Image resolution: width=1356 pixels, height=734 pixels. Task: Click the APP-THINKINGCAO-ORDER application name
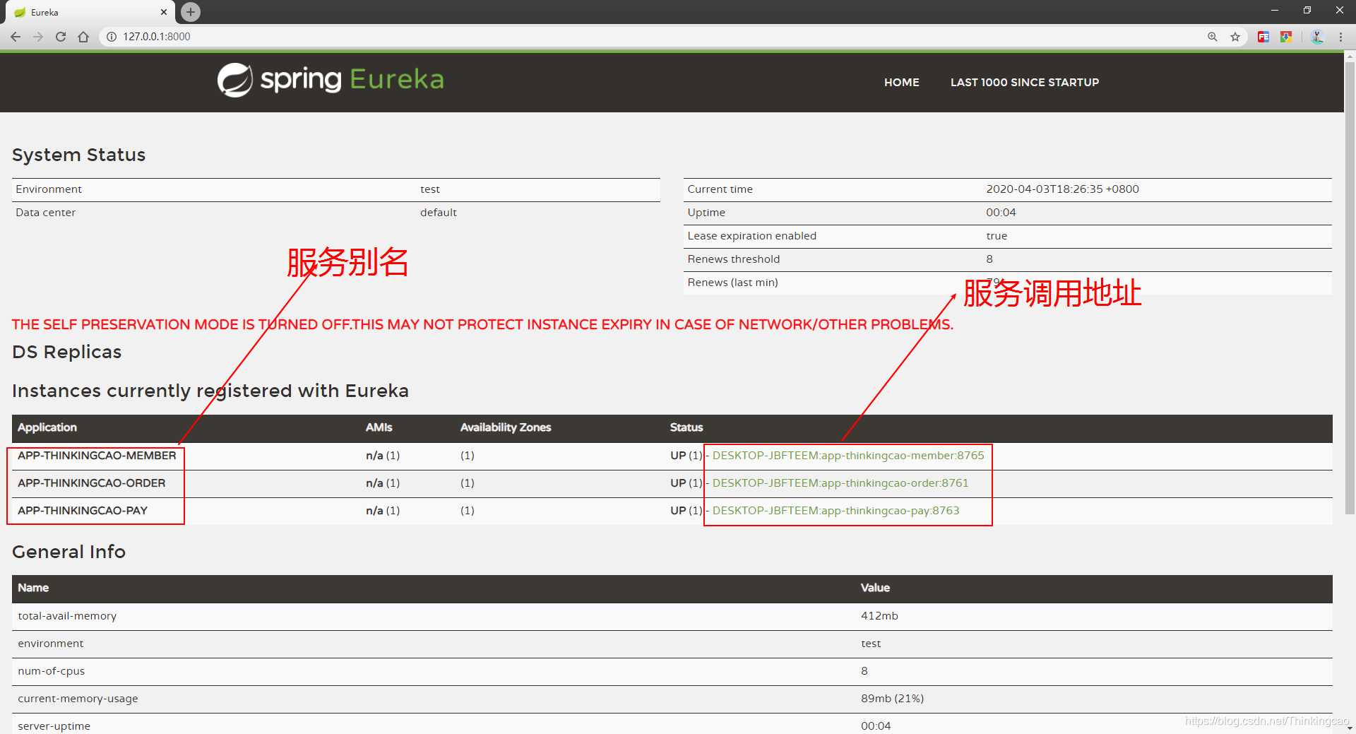92,483
